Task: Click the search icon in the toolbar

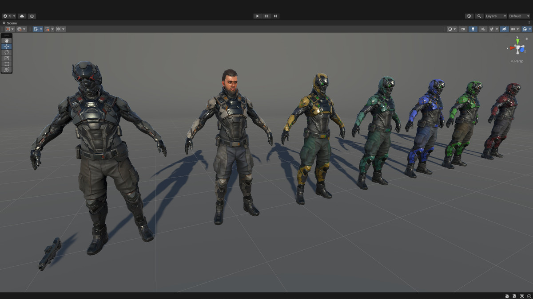Action: click(479, 16)
